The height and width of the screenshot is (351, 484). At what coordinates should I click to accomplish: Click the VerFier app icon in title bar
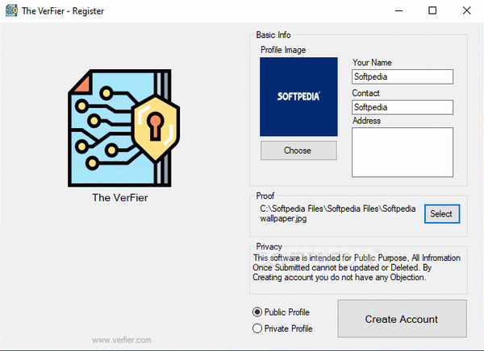[11, 10]
